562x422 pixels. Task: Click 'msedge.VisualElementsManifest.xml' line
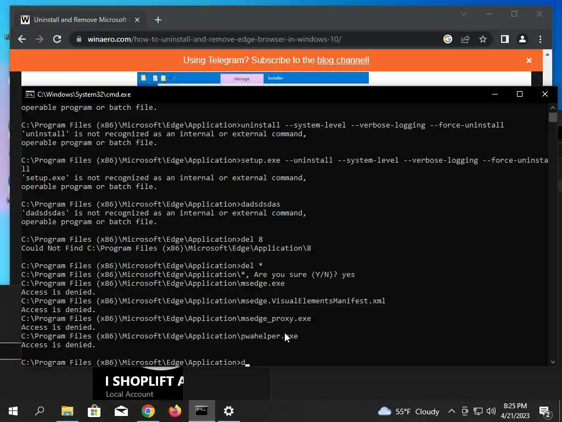point(203,301)
